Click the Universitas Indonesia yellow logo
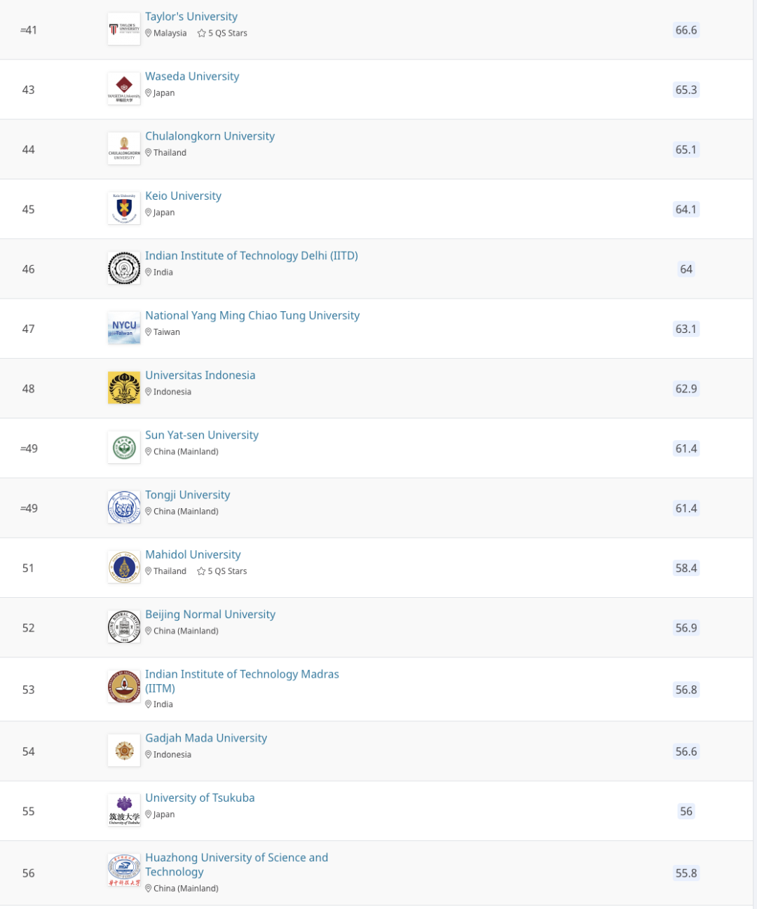 (124, 388)
